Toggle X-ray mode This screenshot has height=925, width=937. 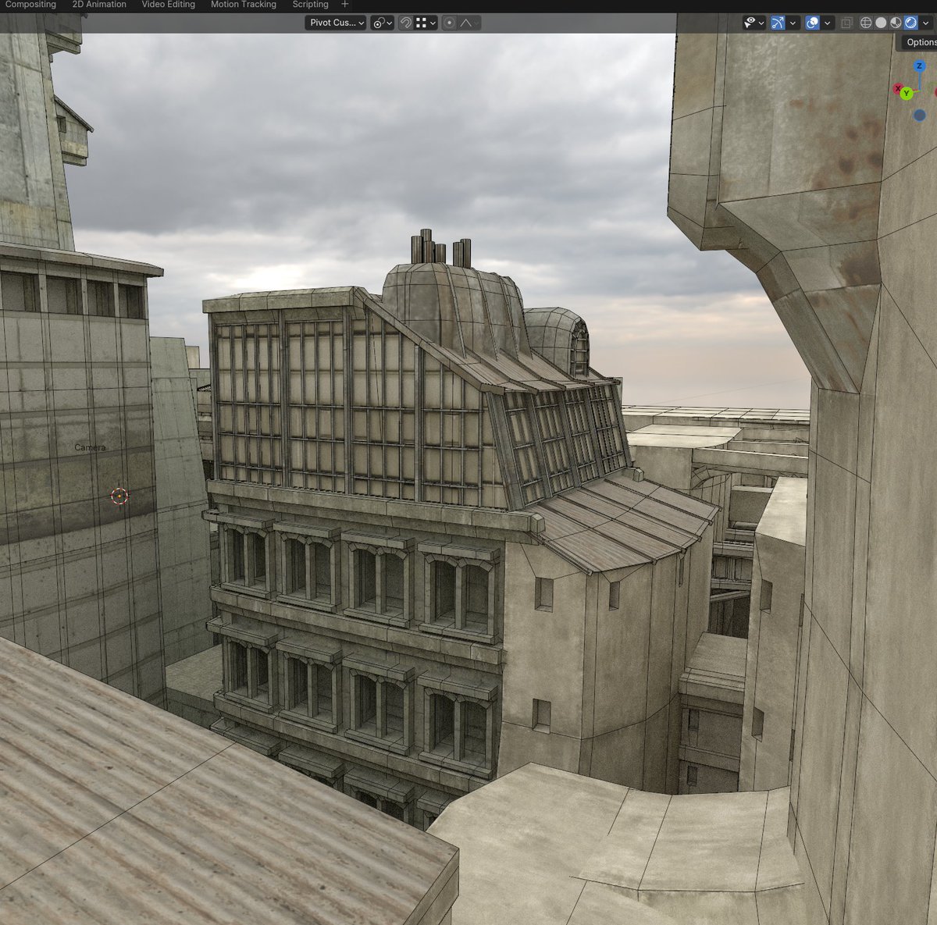(847, 23)
